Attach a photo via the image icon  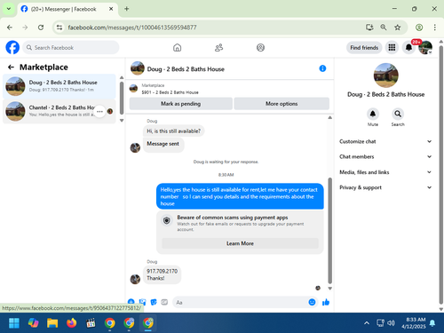click(142, 302)
